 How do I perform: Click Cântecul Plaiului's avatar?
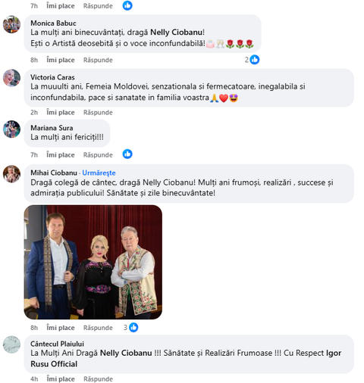pyautogui.click(x=11, y=344)
